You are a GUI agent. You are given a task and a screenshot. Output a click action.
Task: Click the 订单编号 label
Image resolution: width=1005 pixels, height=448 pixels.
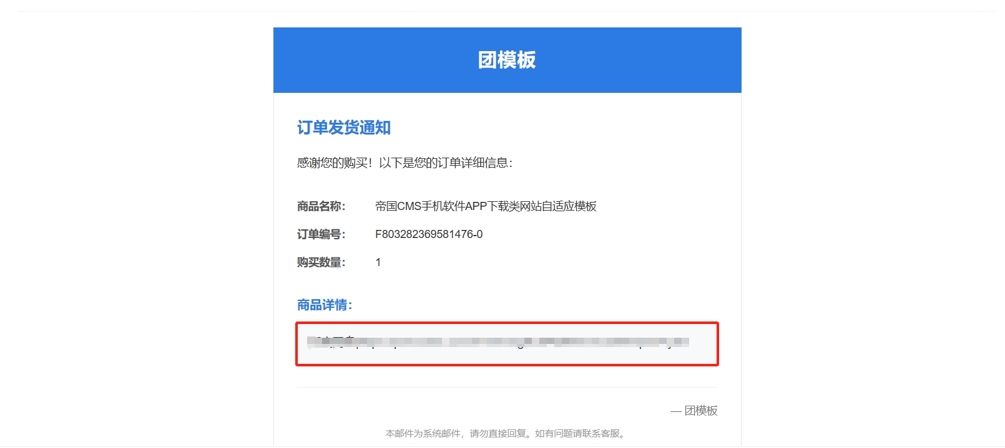(x=321, y=234)
